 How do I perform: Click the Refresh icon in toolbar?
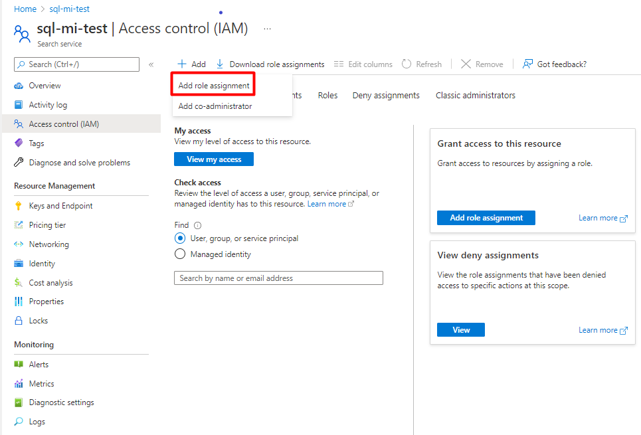407,64
